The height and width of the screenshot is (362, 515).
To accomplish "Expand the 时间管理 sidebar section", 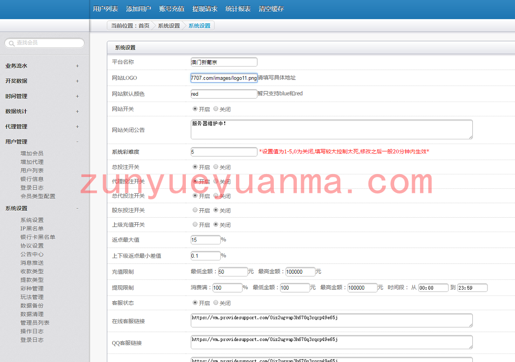I will point(77,96).
